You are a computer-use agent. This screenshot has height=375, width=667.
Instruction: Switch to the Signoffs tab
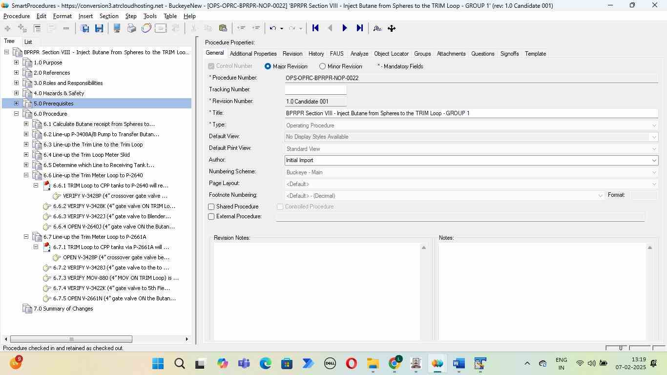click(509, 54)
